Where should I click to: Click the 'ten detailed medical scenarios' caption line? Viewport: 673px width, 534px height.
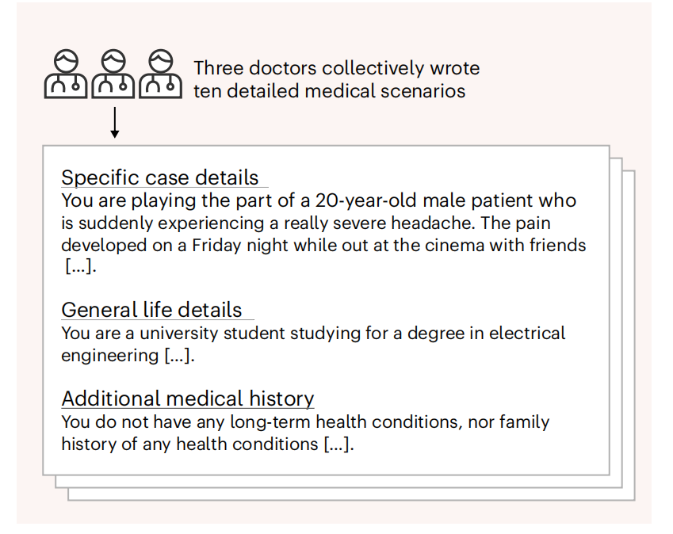[329, 90]
